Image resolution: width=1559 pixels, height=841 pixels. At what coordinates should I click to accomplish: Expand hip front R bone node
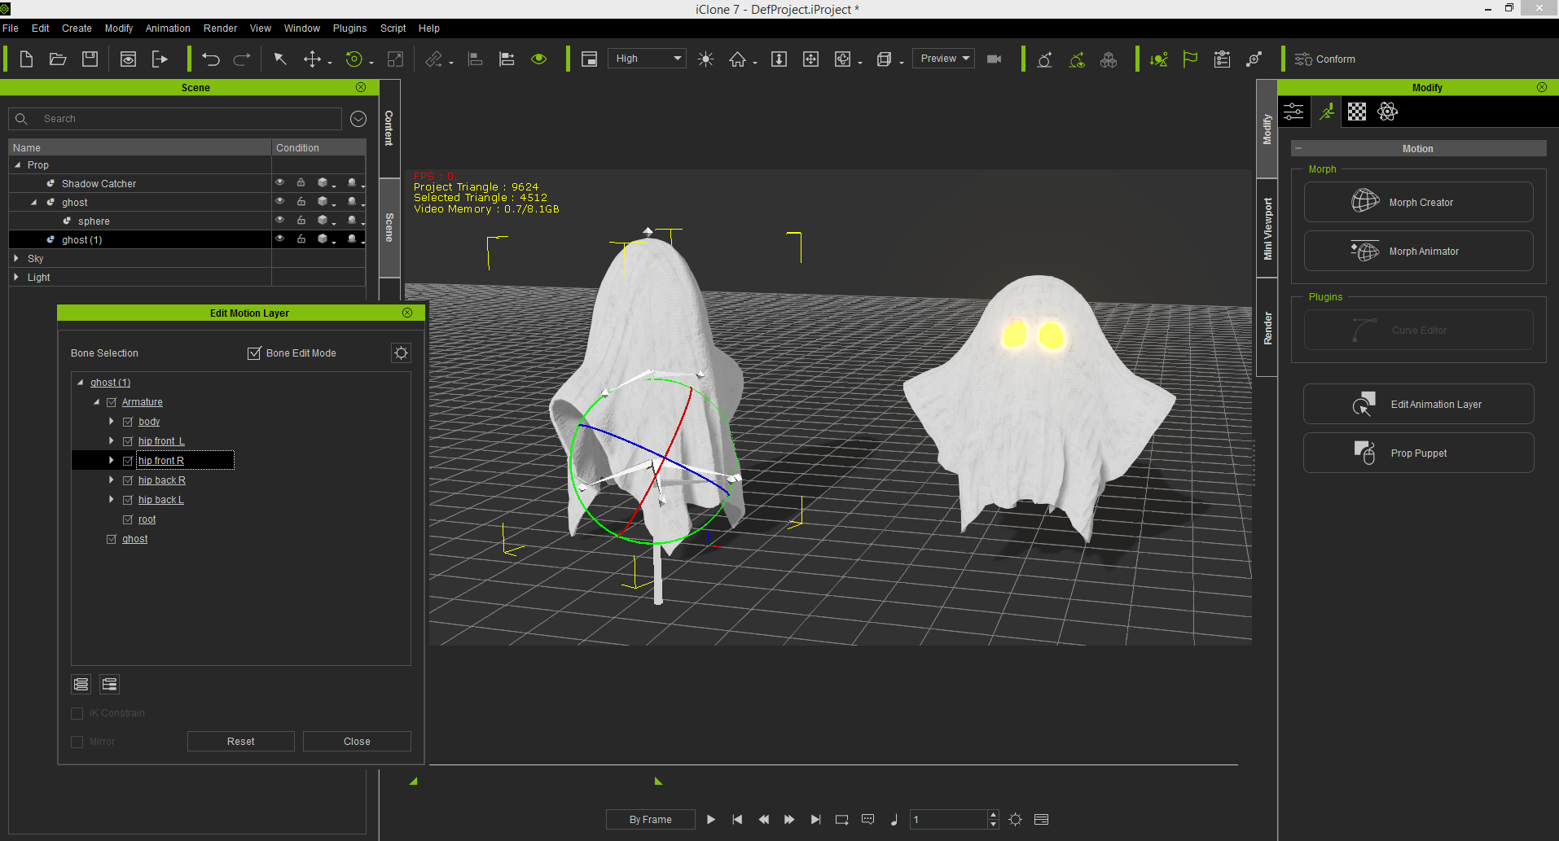pyautogui.click(x=112, y=461)
